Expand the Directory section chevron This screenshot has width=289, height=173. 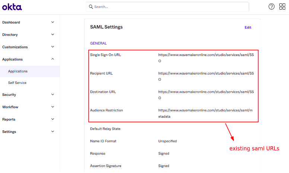point(53,35)
